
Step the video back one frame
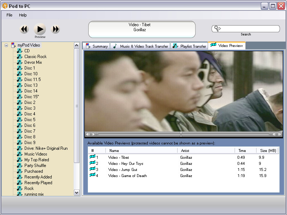pos(274,134)
